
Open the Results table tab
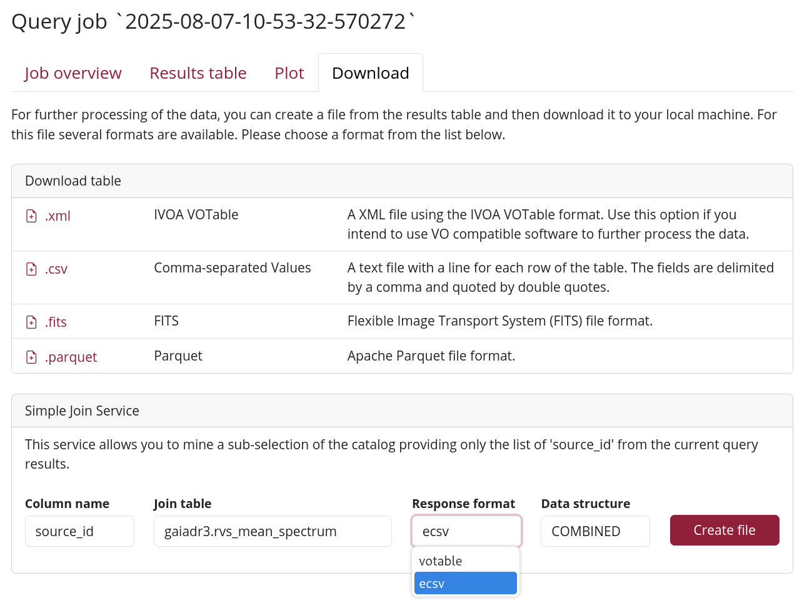coord(198,73)
